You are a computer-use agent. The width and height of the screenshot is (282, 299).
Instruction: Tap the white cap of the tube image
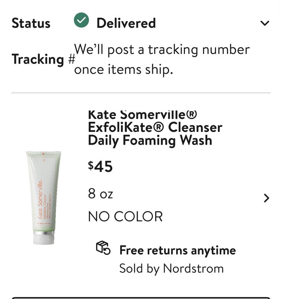[43, 238]
